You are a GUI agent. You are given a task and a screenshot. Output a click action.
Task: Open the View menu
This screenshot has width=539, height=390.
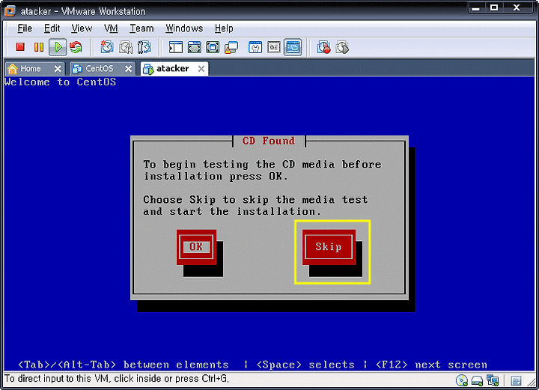pyautogui.click(x=82, y=28)
